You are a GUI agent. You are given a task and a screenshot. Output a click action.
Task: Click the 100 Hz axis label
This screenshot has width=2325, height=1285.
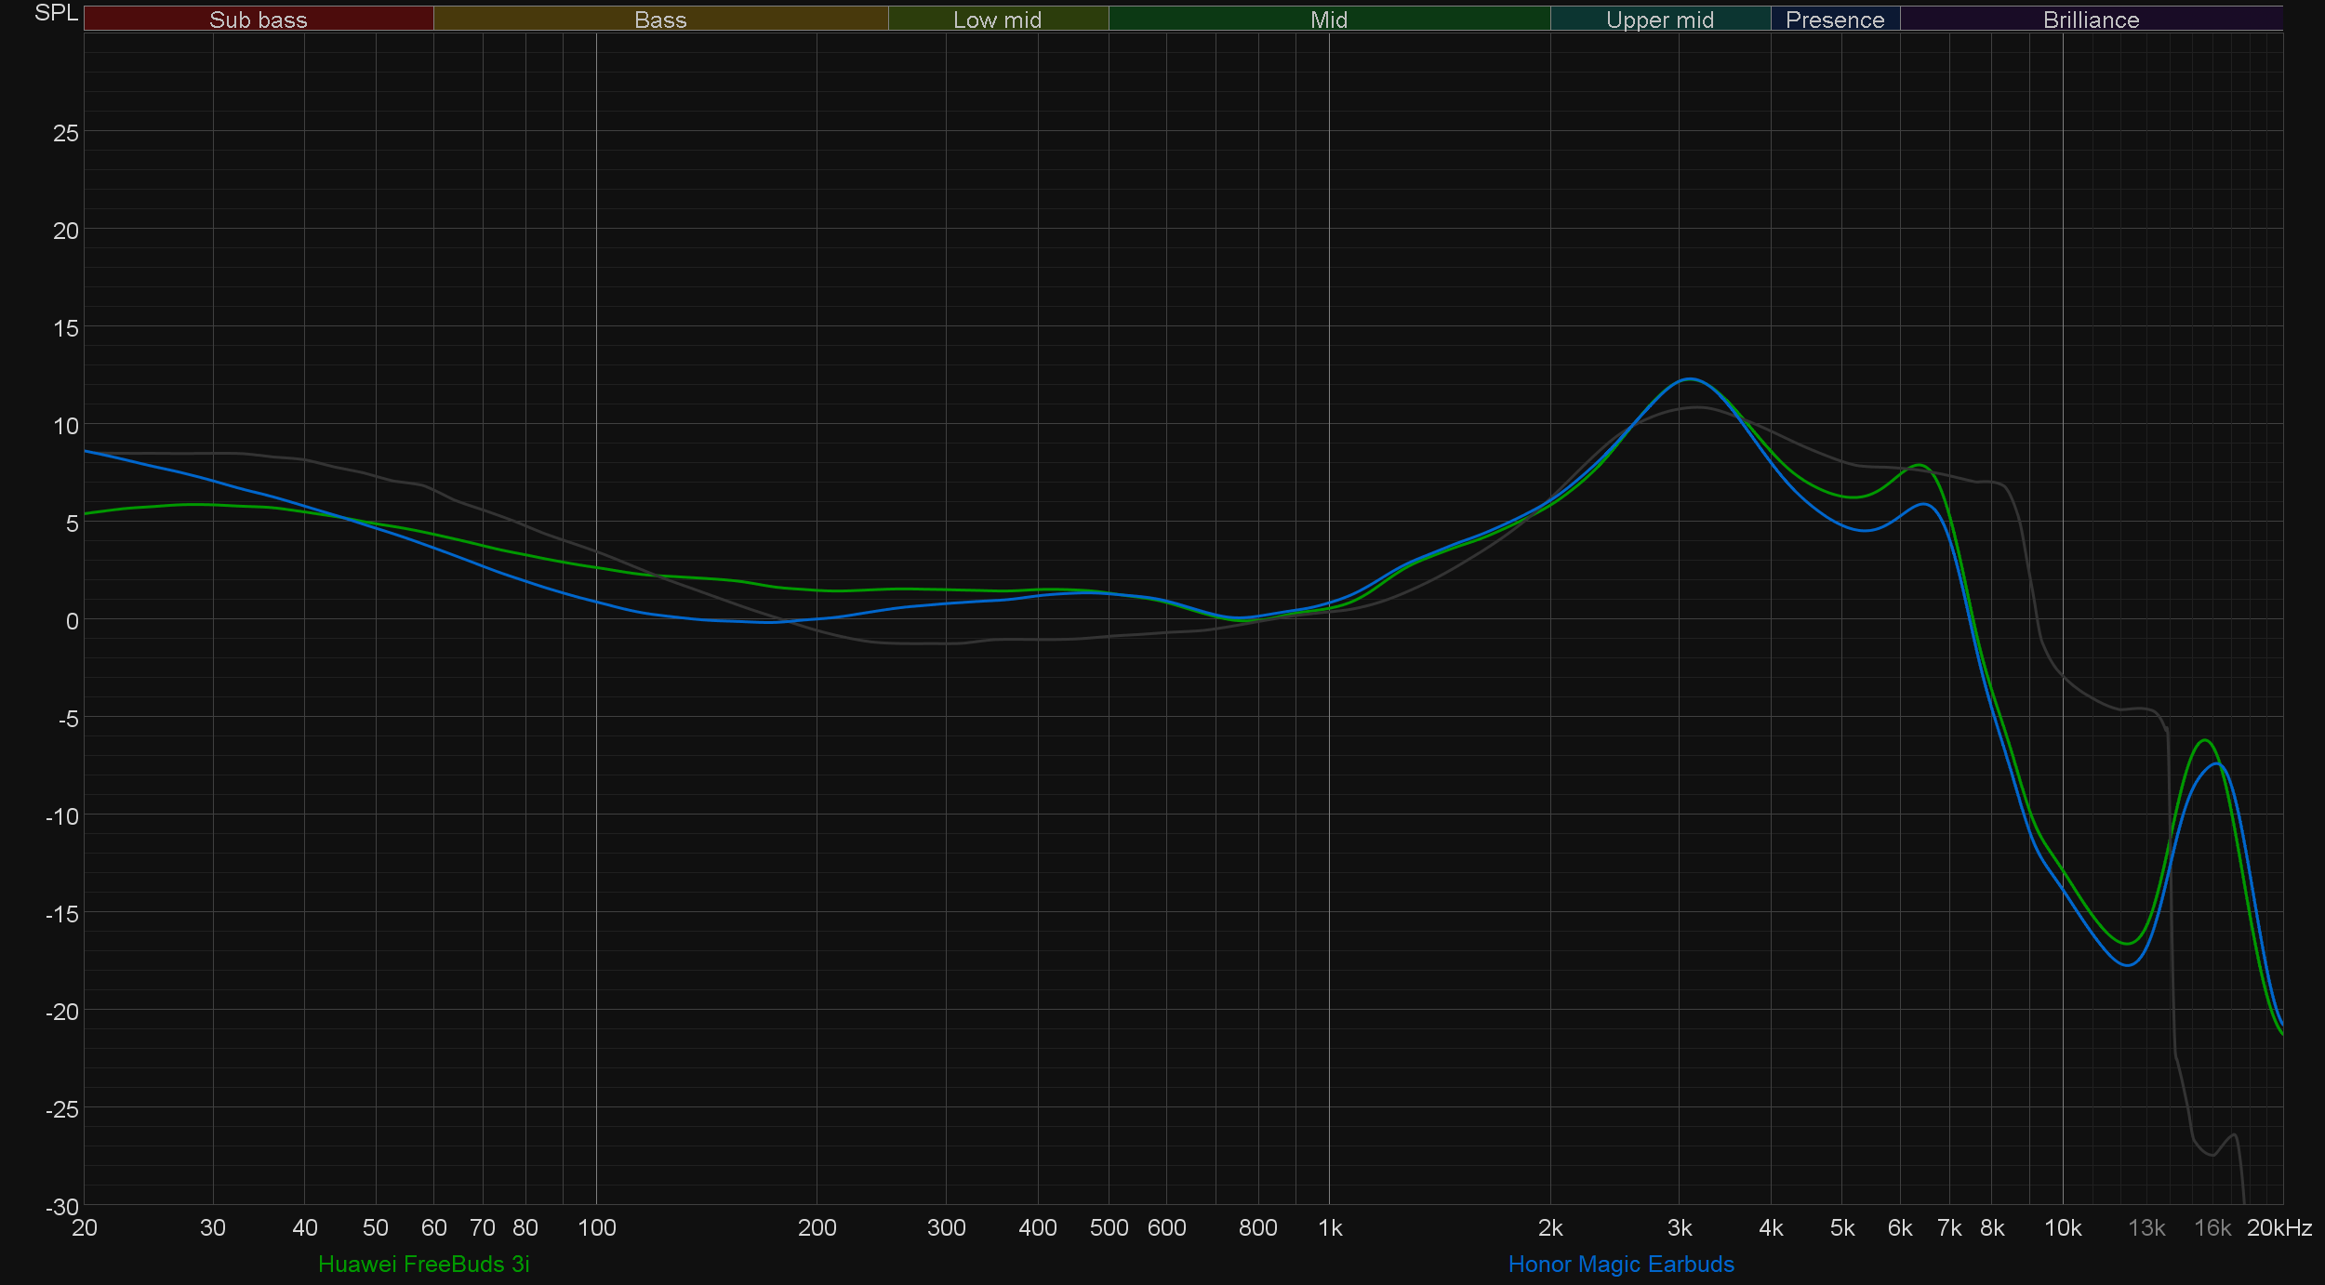596,1228
